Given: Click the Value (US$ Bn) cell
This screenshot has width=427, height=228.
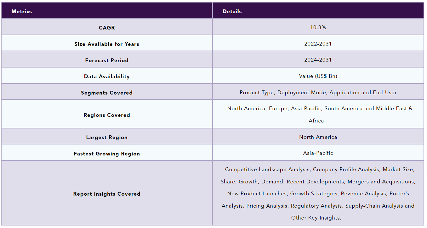Looking at the screenshot, I should [x=318, y=76].
